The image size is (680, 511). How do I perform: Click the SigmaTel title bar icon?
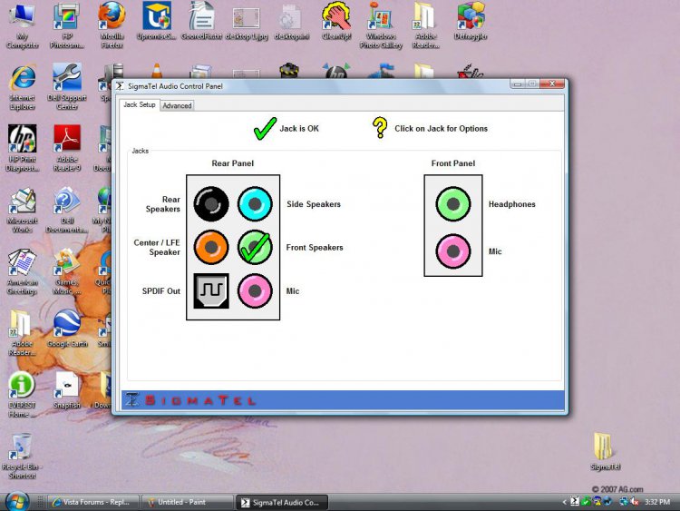pos(120,86)
